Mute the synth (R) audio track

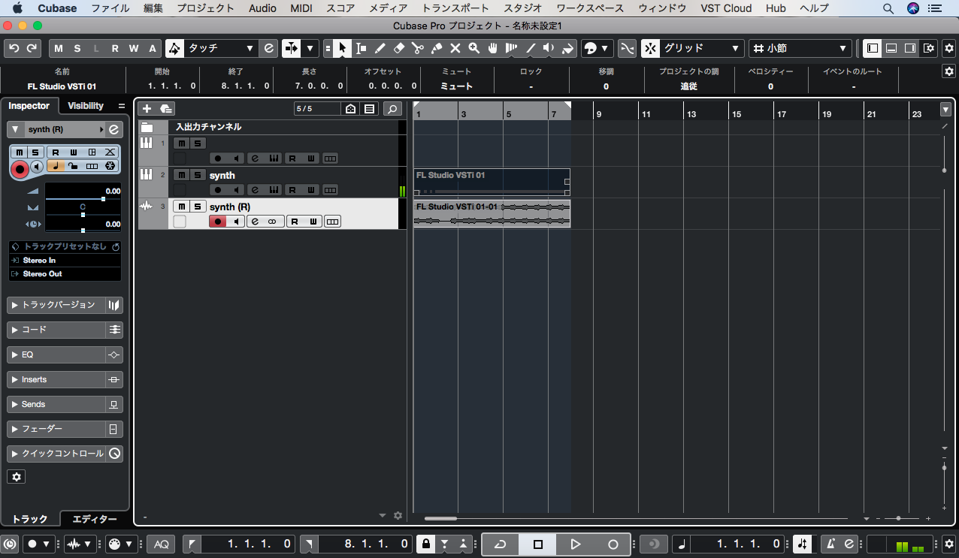[x=181, y=207]
